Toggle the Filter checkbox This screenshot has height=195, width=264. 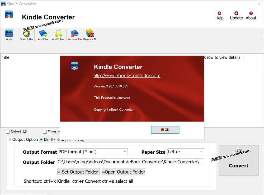click(x=45, y=132)
